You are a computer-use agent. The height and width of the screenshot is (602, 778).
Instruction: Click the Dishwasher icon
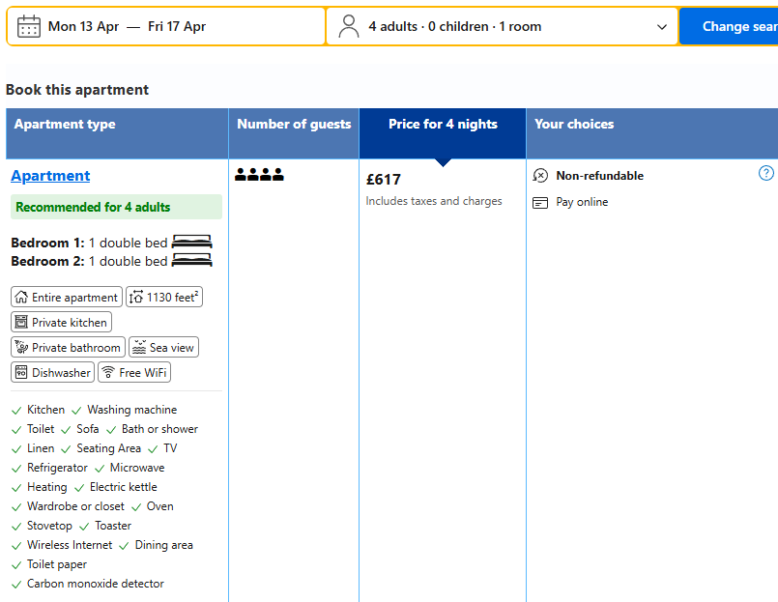(x=21, y=372)
